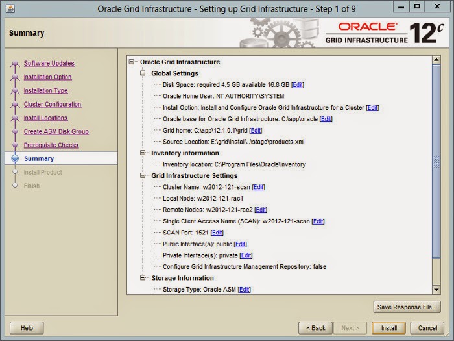
Task: Go to Installation Option step
Action: click(x=47, y=77)
